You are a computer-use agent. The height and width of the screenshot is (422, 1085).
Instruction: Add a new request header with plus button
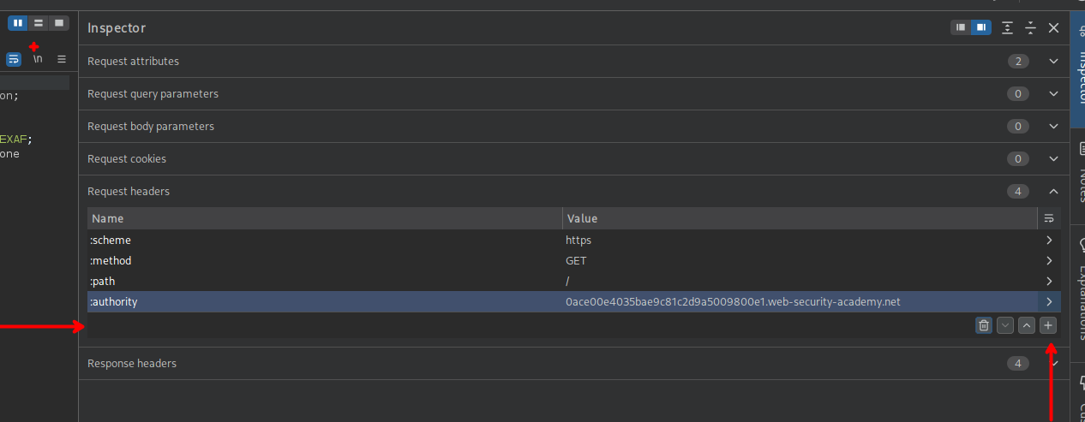click(1049, 325)
